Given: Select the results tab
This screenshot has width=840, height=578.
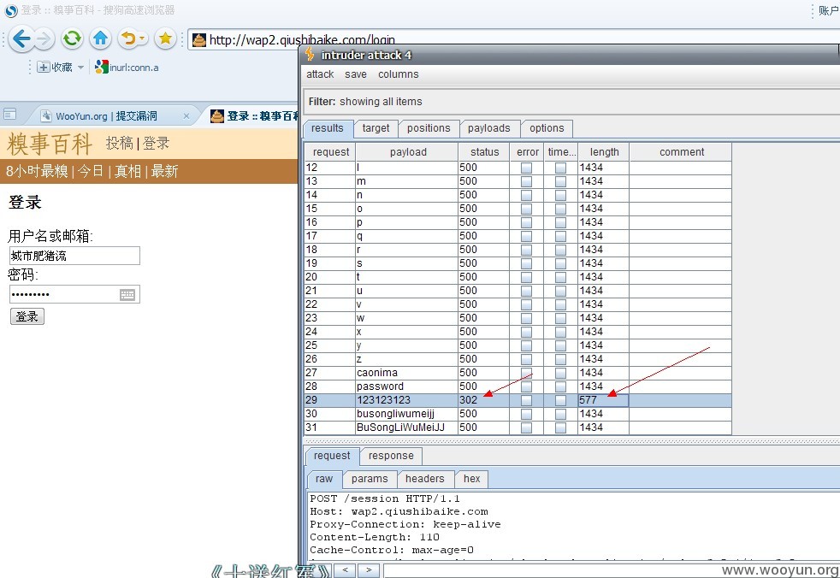Looking at the screenshot, I should coord(328,128).
